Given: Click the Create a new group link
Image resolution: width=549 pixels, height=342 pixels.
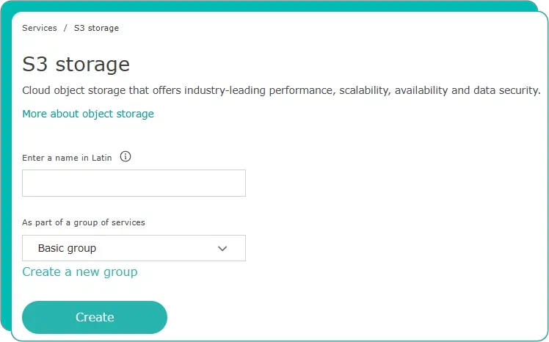Looking at the screenshot, I should (79, 272).
